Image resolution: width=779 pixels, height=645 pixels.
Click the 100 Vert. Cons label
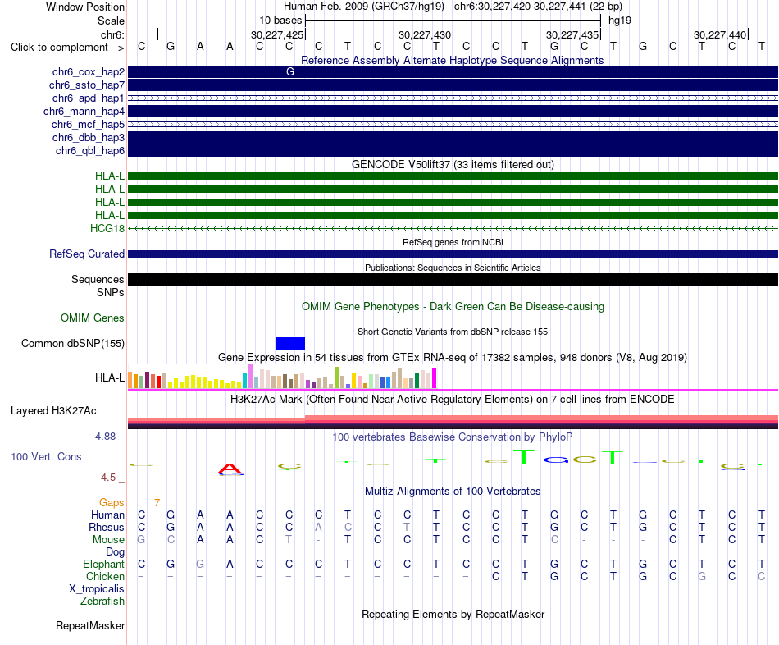[x=46, y=456]
